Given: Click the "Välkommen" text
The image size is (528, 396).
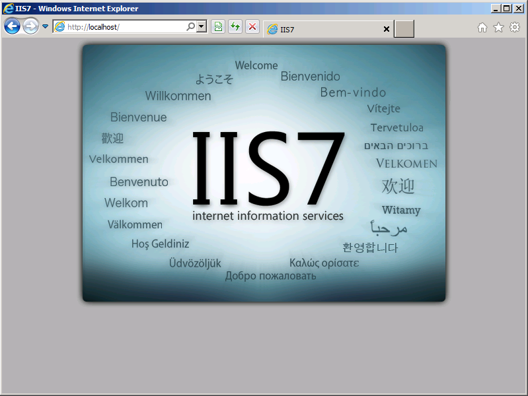Looking at the screenshot, I should [x=135, y=224].
